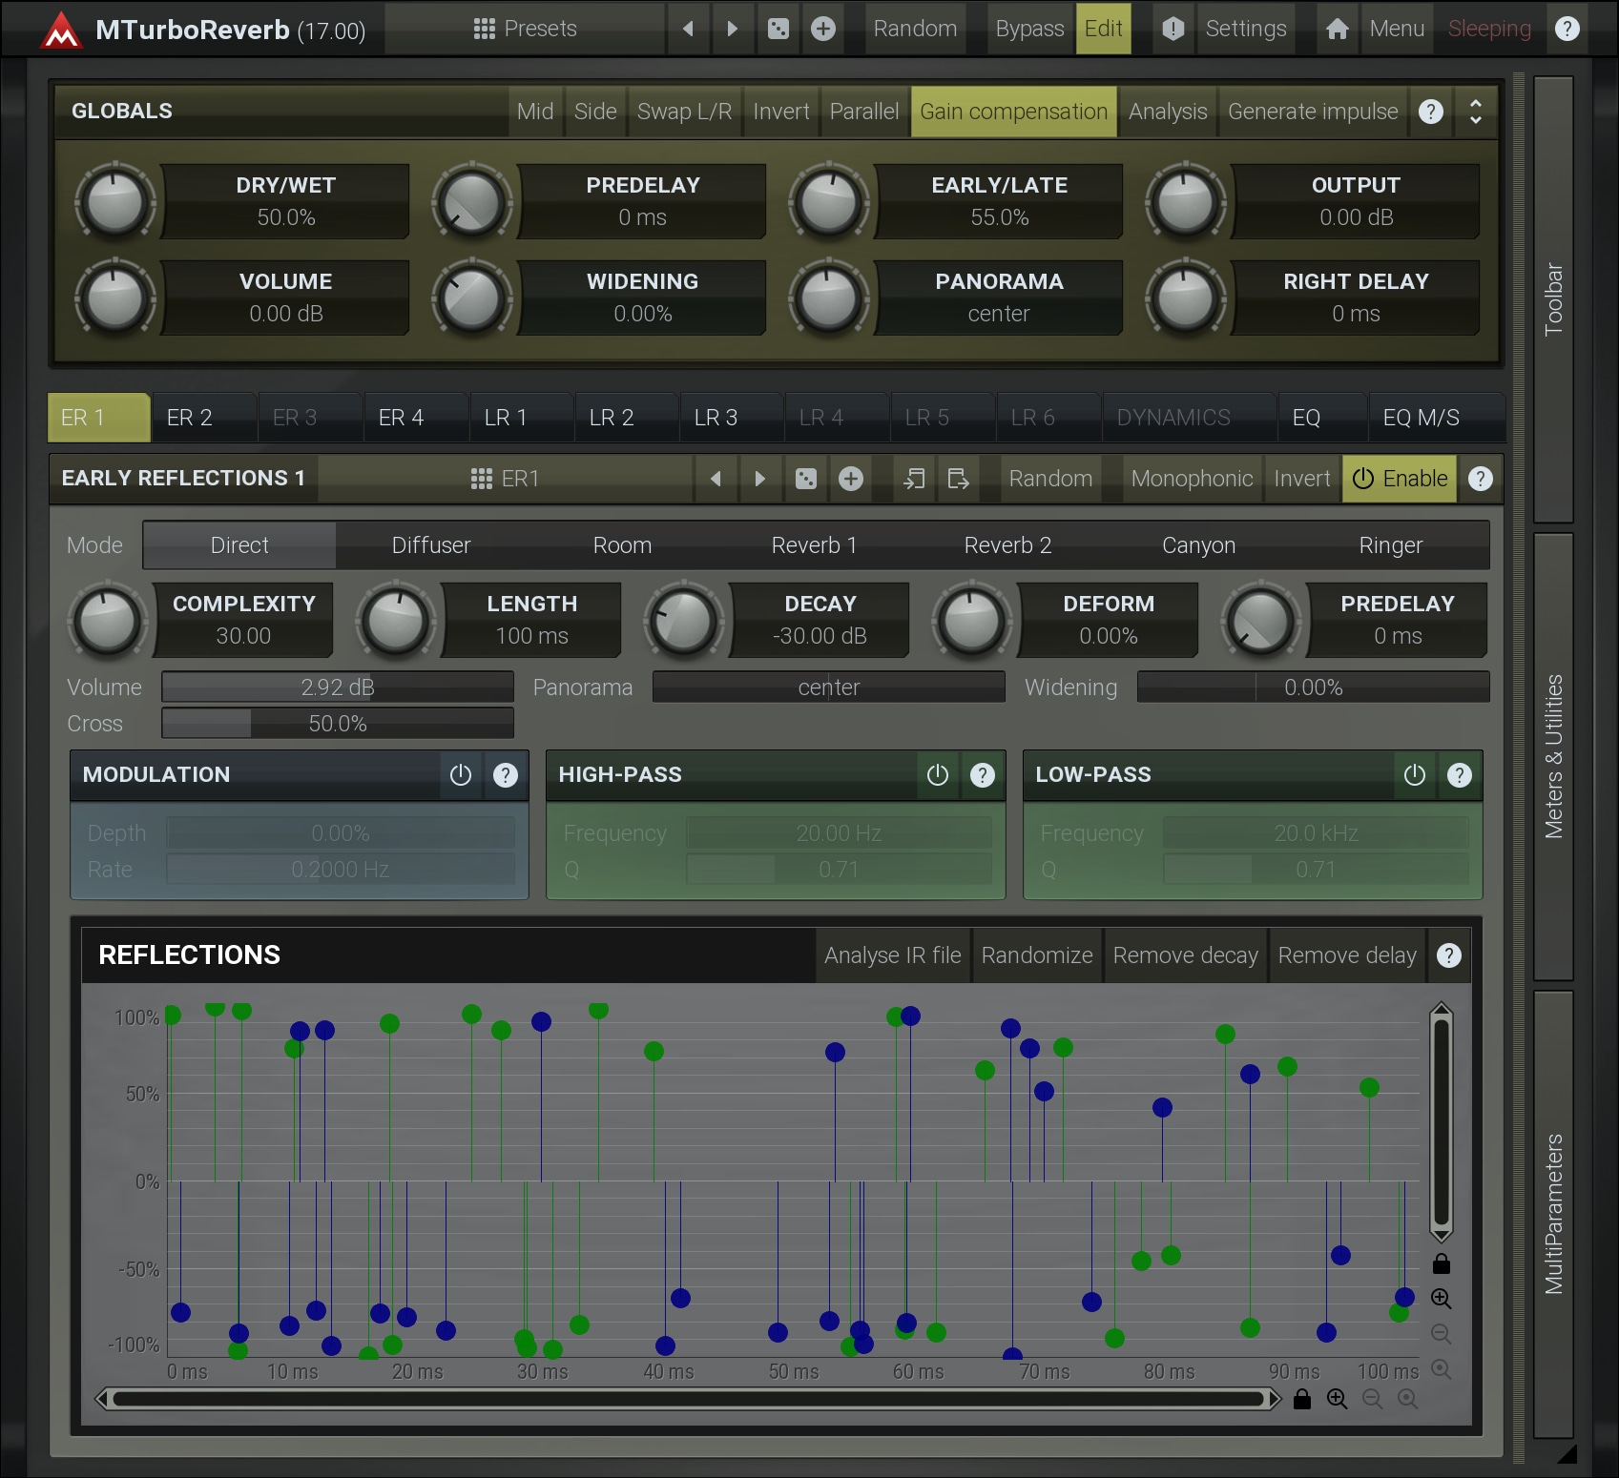Click Analyse IR file button
The height and width of the screenshot is (1478, 1619).
tap(892, 955)
